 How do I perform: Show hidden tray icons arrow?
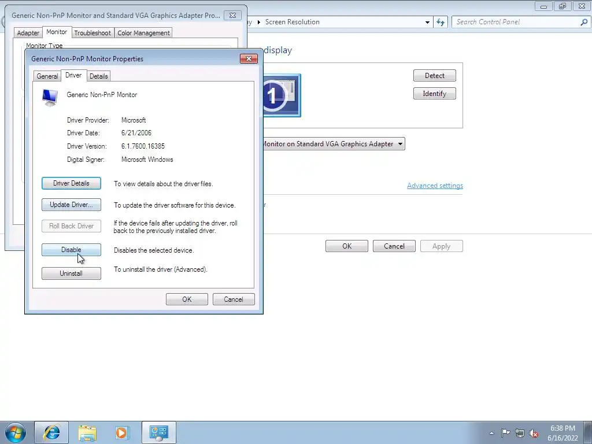[x=491, y=433]
